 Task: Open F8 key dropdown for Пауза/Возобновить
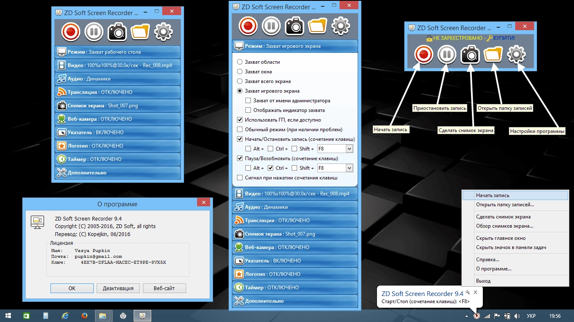(349, 168)
